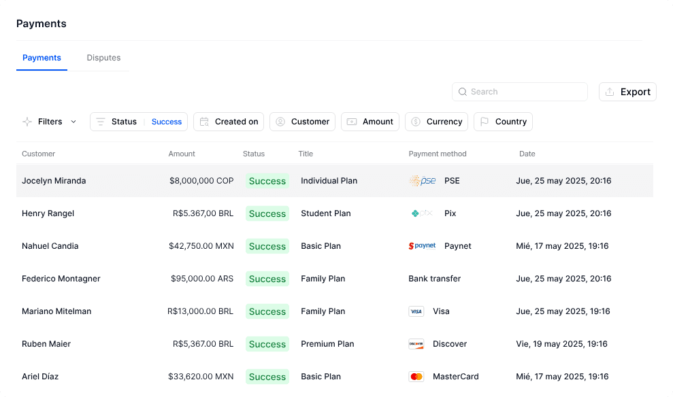Viewport: 673px width, 397px height.
Task: Click the Date column header
Action: [527, 154]
